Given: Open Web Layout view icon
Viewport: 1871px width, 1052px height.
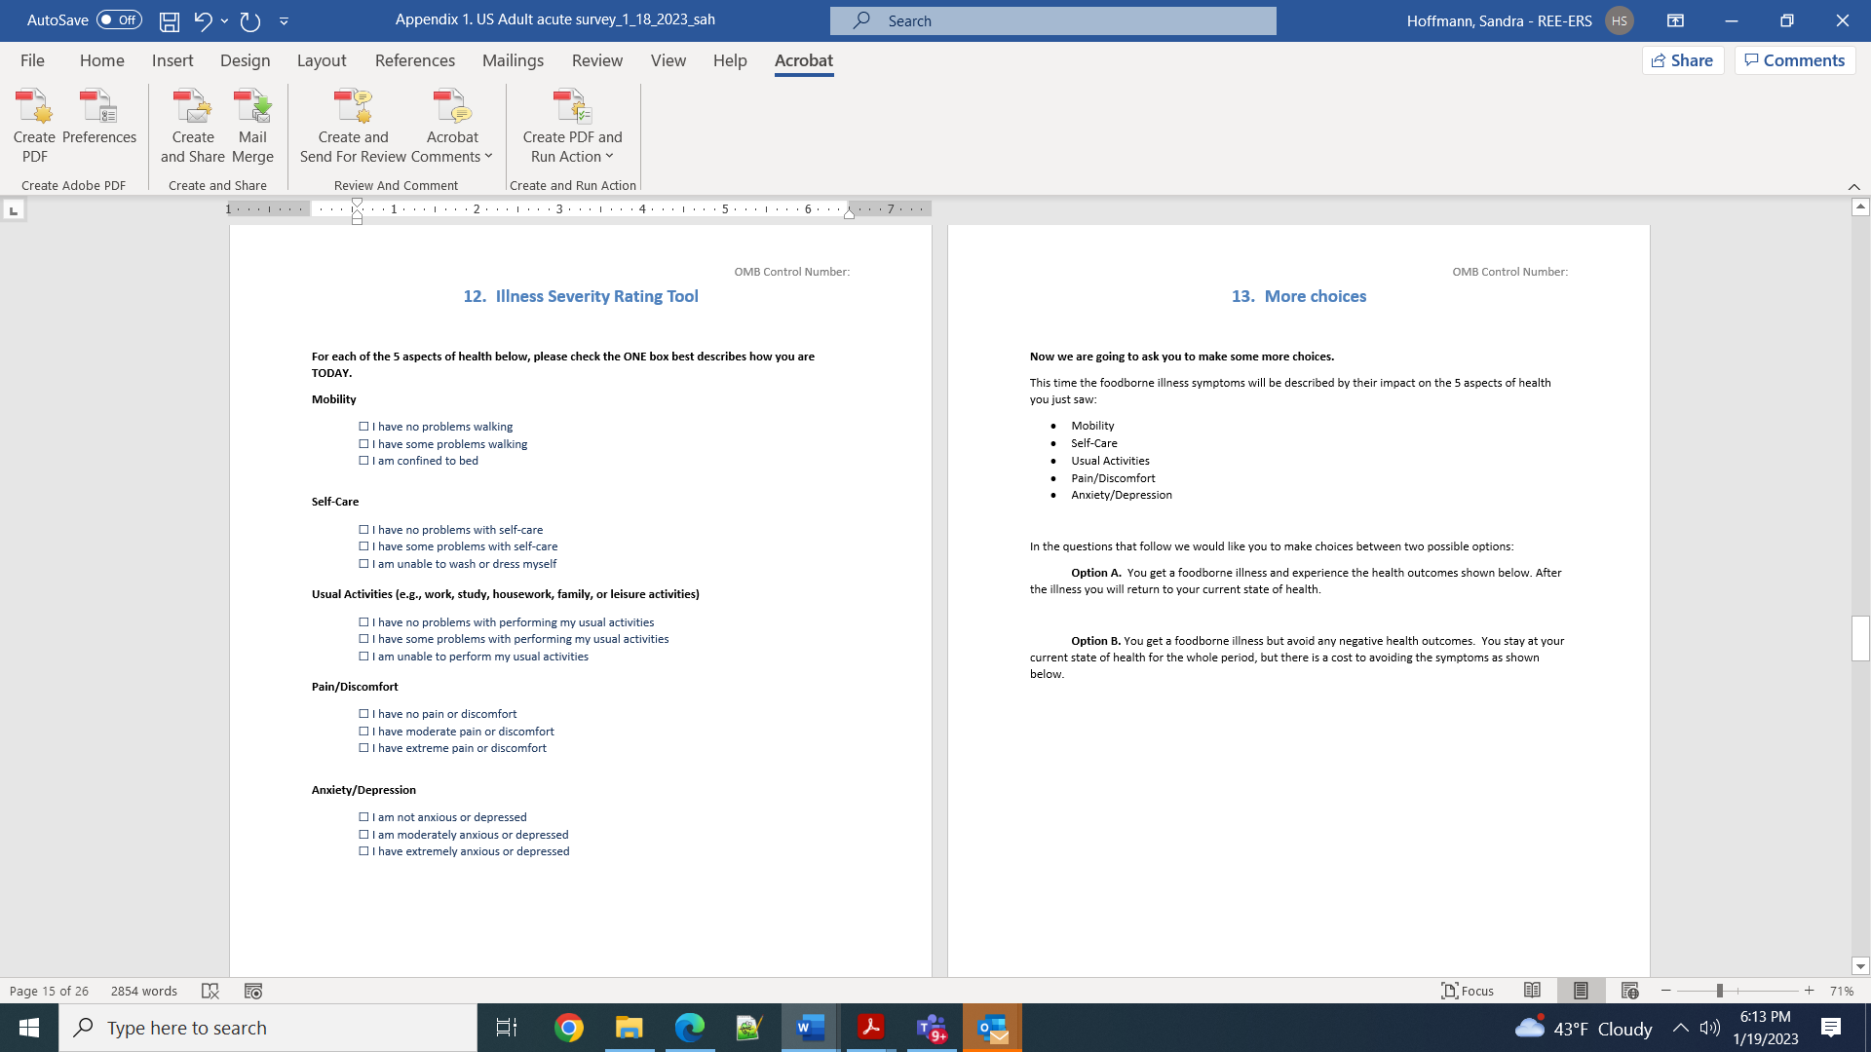Looking at the screenshot, I should (1629, 991).
